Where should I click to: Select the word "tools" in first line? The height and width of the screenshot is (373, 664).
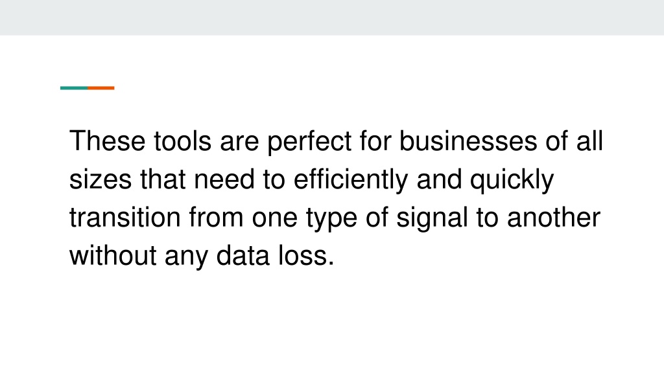coord(182,141)
